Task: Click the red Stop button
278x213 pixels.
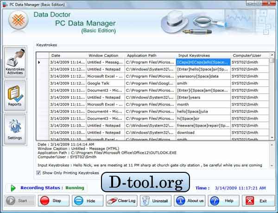Action: click(x=54, y=201)
